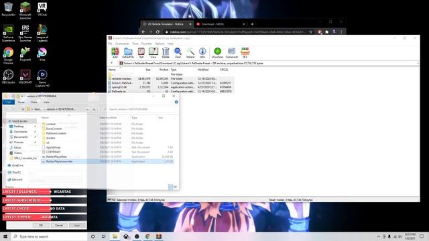Screen dimensions: 429x241
Task: Open Recycle Bin desktop icon
Action: coord(8,9)
